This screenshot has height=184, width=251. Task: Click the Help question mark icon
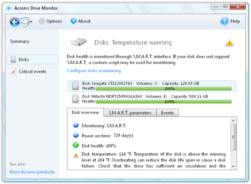click(224, 21)
